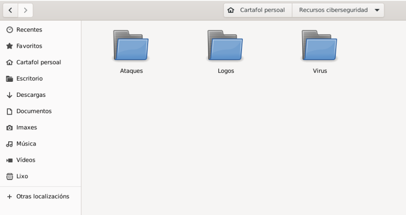Expand the Recursos ciberseguridad dropdown arrow

point(376,10)
